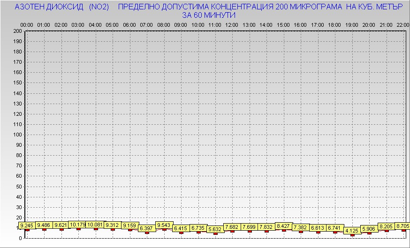Select the 11:00 time label
This screenshot has height=248, width=410.
(215, 25)
